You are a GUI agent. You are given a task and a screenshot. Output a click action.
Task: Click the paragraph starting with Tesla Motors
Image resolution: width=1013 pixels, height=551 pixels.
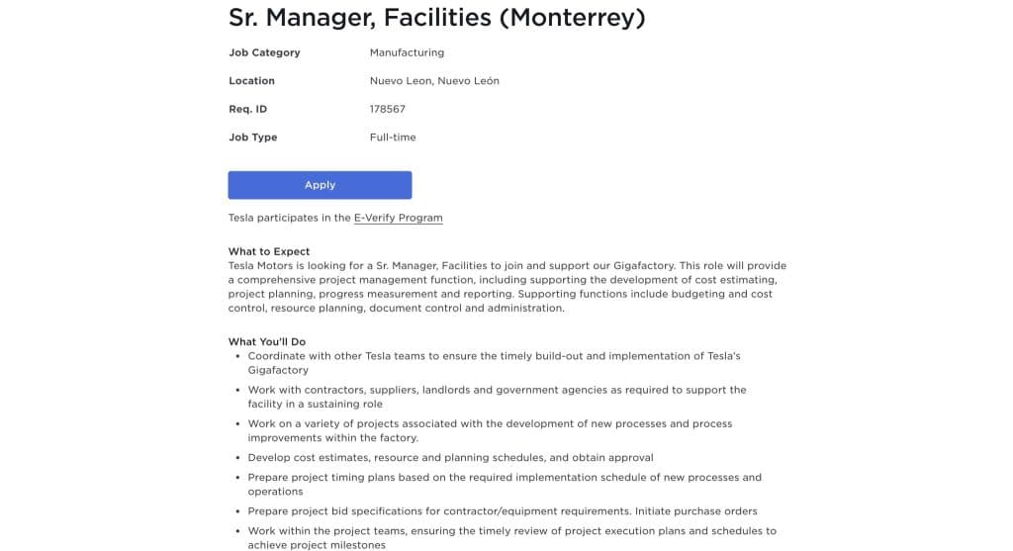pyautogui.click(x=506, y=287)
